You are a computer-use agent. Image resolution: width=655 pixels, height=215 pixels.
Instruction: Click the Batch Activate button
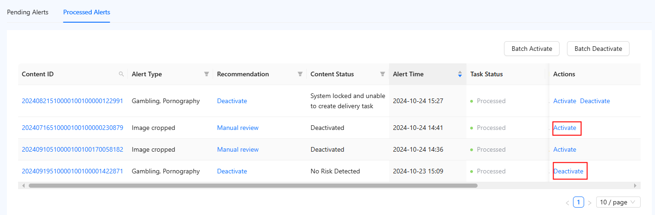[532, 49]
